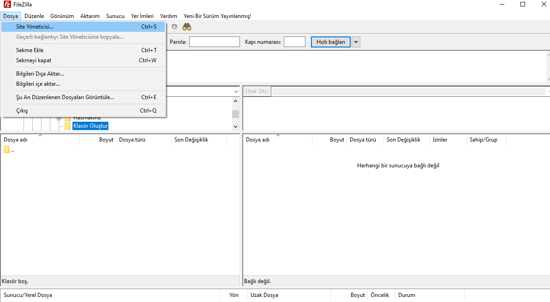The width and height of the screenshot is (550, 302).
Task: Click the Kapı numarası input field
Action: [295, 41]
